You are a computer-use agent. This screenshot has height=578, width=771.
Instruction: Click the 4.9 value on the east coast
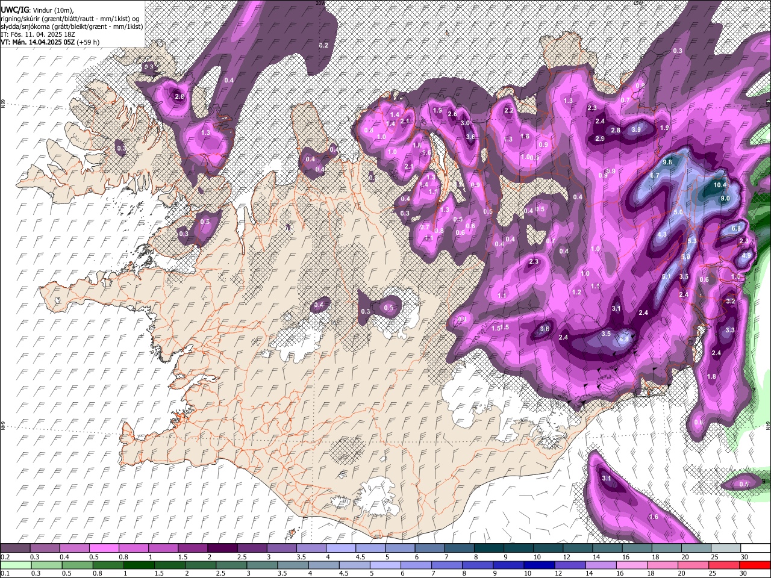pyautogui.click(x=746, y=255)
